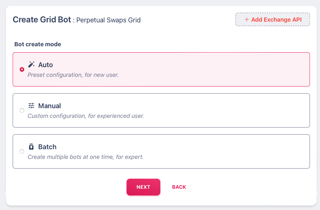Click the Manual mode title text
Viewport: 320px width, 210px height.
tap(49, 106)
